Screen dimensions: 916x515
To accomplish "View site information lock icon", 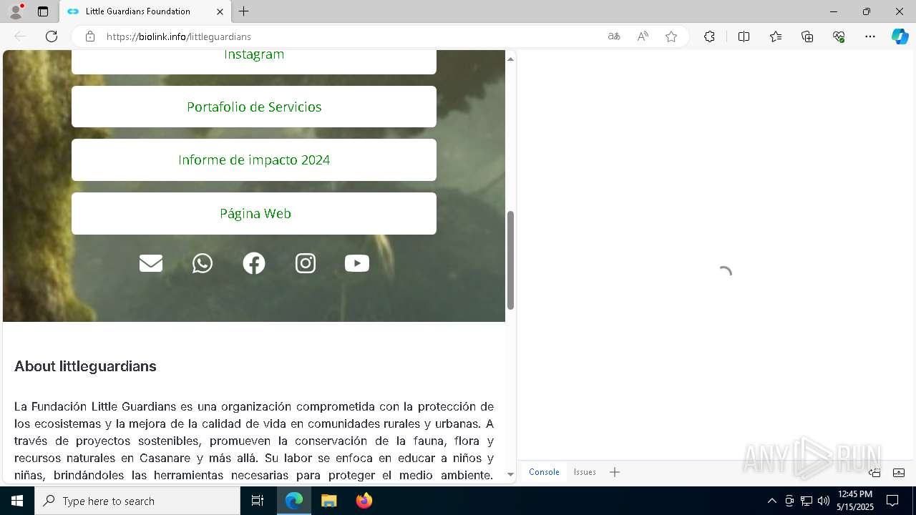I will click(90, 36).
